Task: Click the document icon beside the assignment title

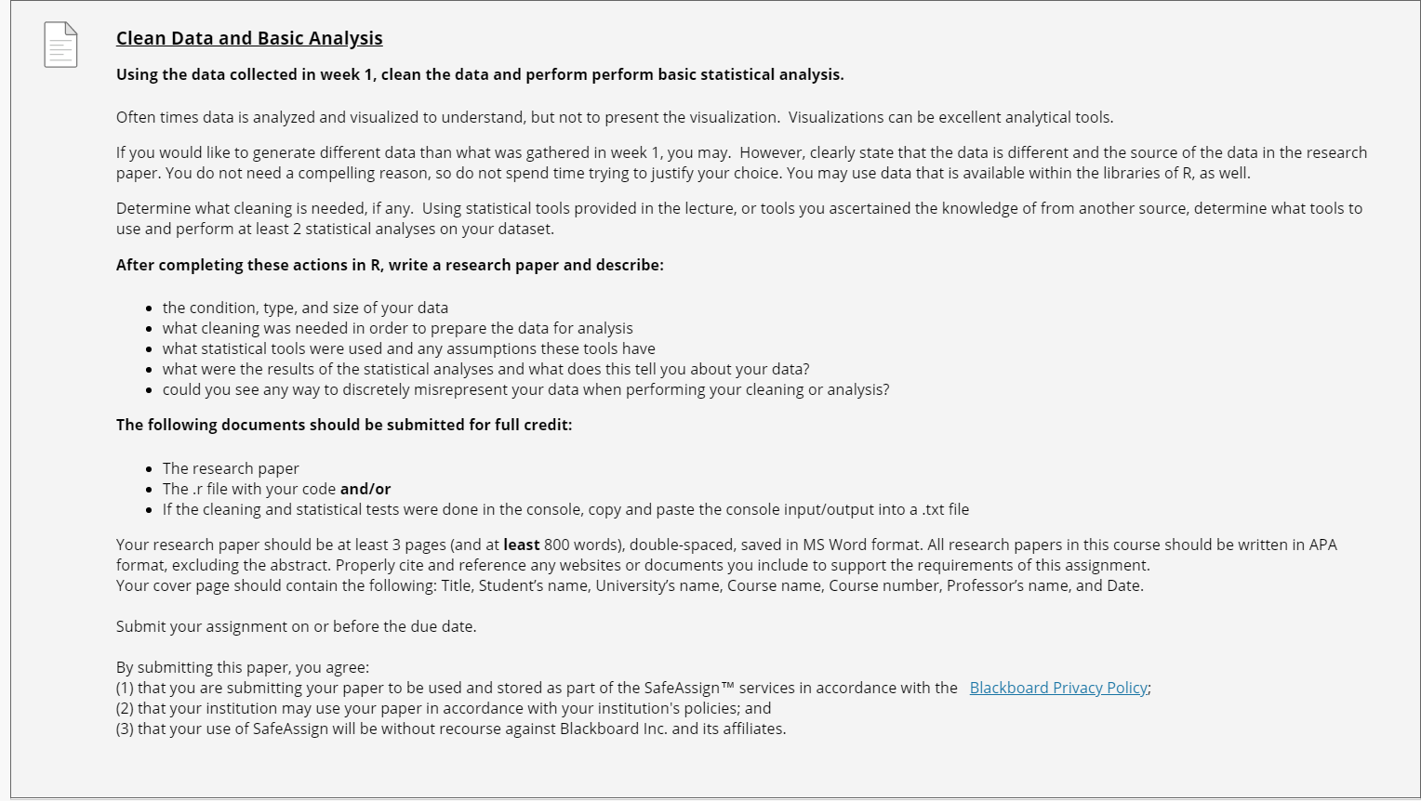Action: pyautogui.click(x=60, y=45)
